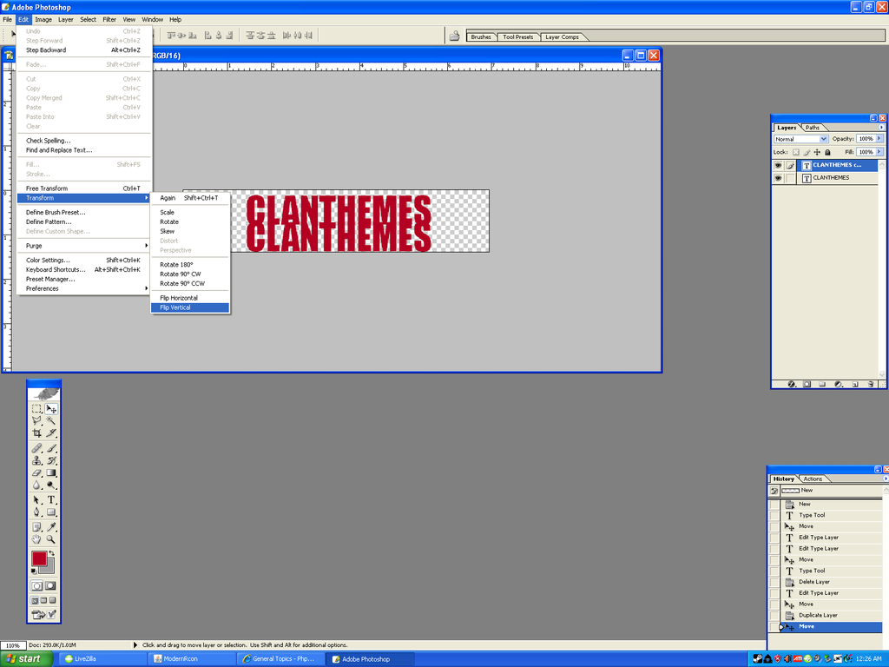Reset default foreground and background colors
The image size is (889, 667).
pyautogui.click(x=34, y=571)
